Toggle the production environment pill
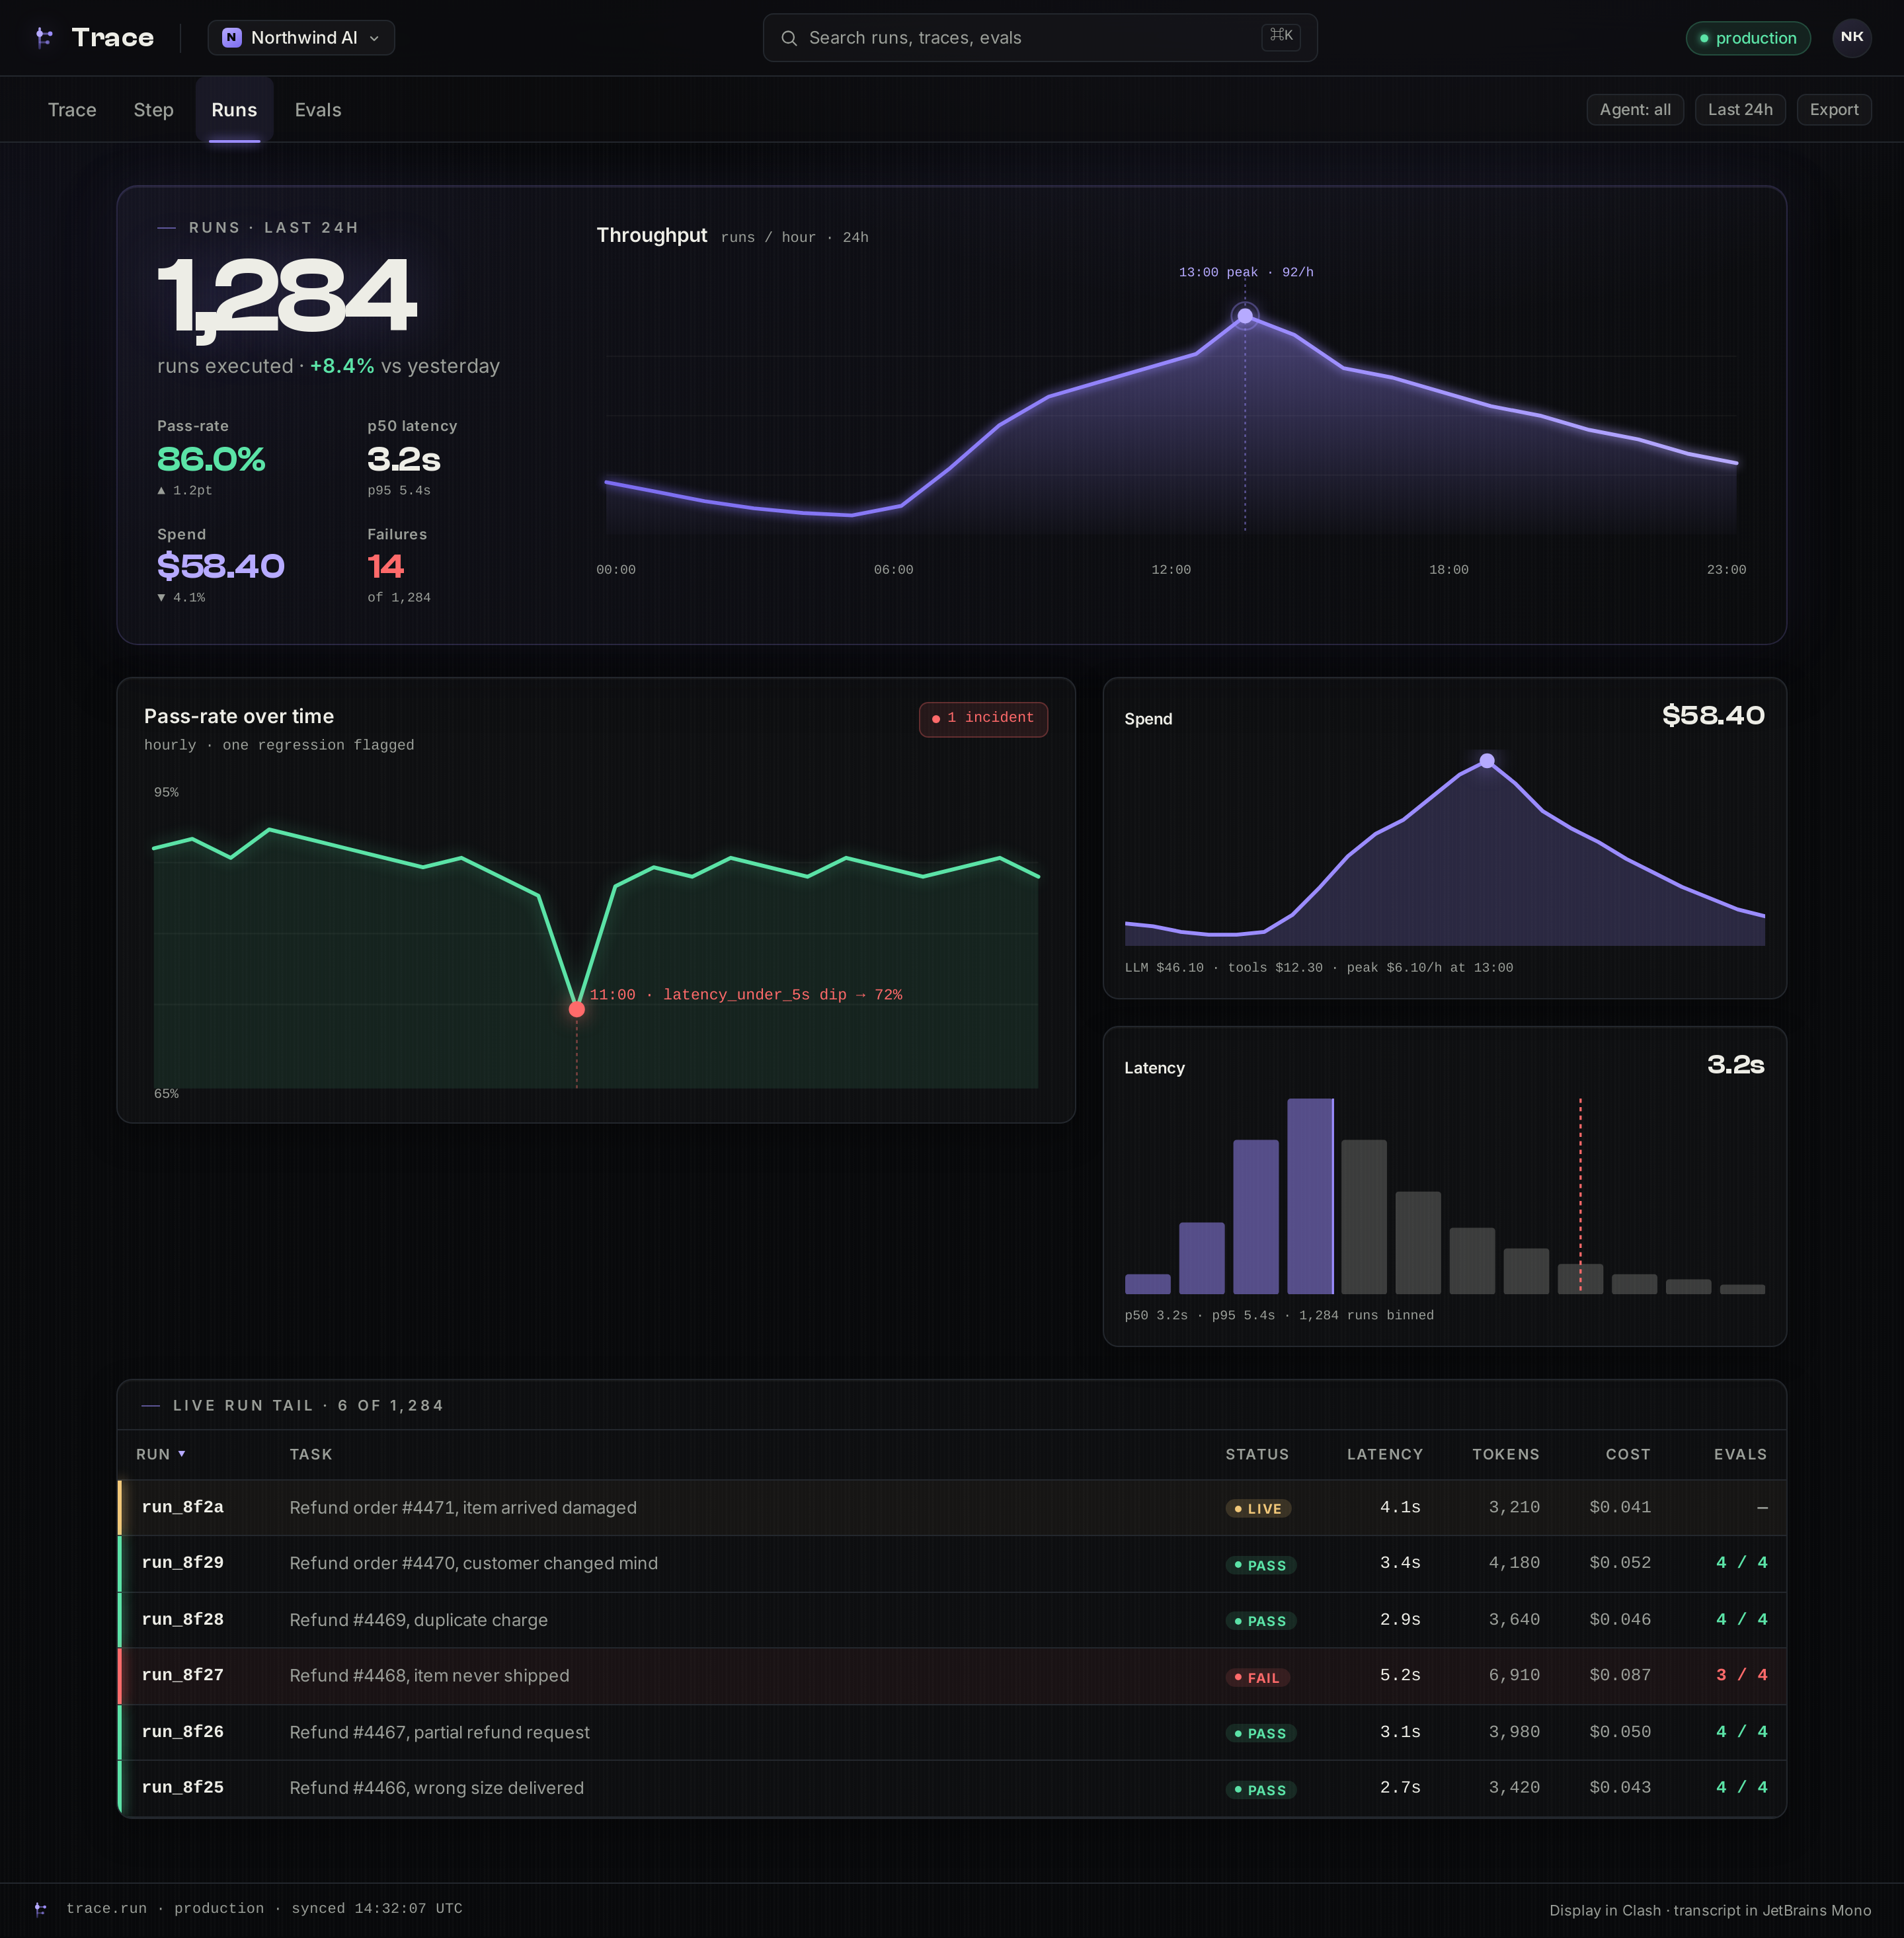1904x1938 pixels. click(1748, 38)
